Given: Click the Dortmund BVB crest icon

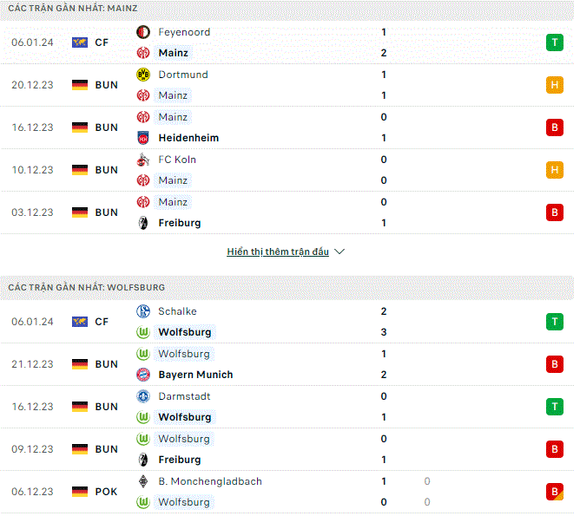Looking at the screenshot, I should 143,75.
